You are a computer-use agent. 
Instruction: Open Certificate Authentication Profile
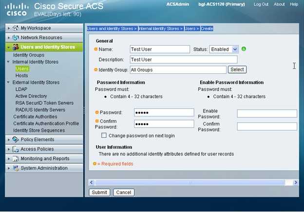(46, 124)
